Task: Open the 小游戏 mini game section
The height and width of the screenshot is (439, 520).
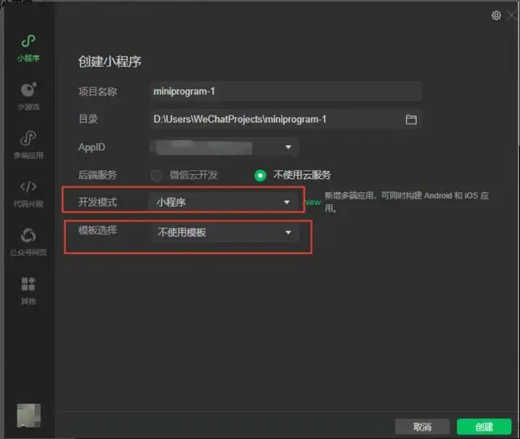Action: 28,96
